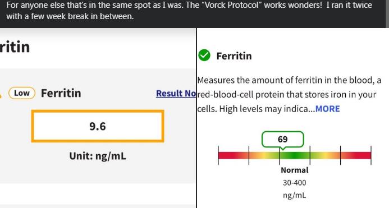Image resolution: width=389 pixels, height=208 pixels.
Task: Click the orange warning icon at left edge
Action: click(x=1, y=95)
